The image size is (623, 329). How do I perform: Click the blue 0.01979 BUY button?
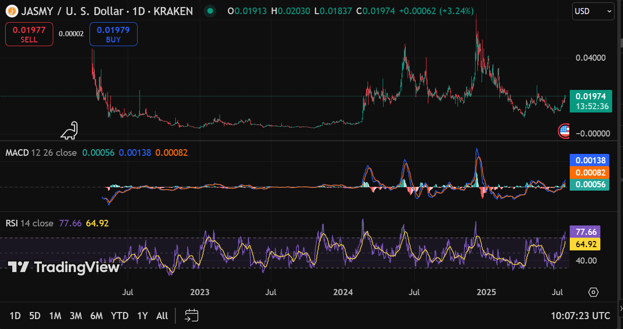click(x=114, y=34)
